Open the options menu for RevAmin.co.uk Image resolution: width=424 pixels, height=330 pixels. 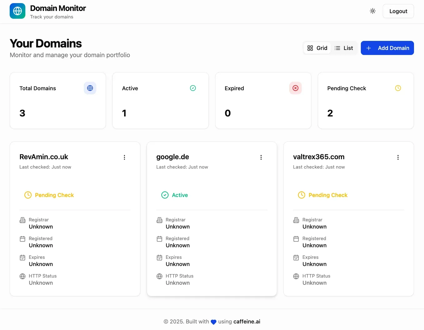pos(124,157)
